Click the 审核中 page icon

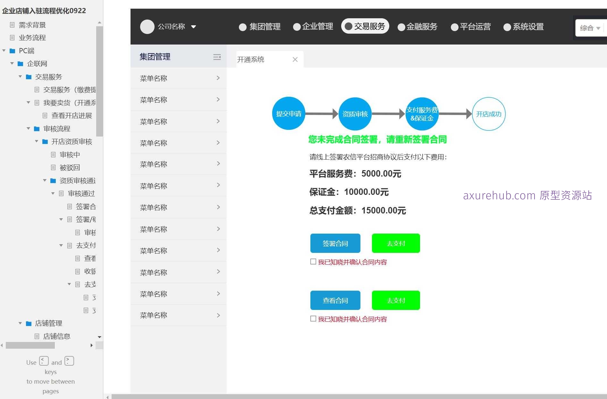53,154
